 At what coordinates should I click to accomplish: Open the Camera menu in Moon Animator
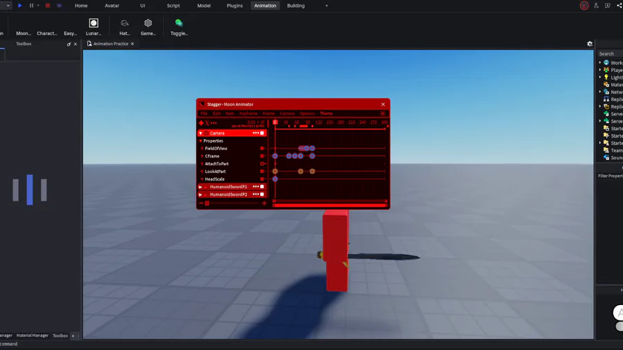[x=287, y=113]
